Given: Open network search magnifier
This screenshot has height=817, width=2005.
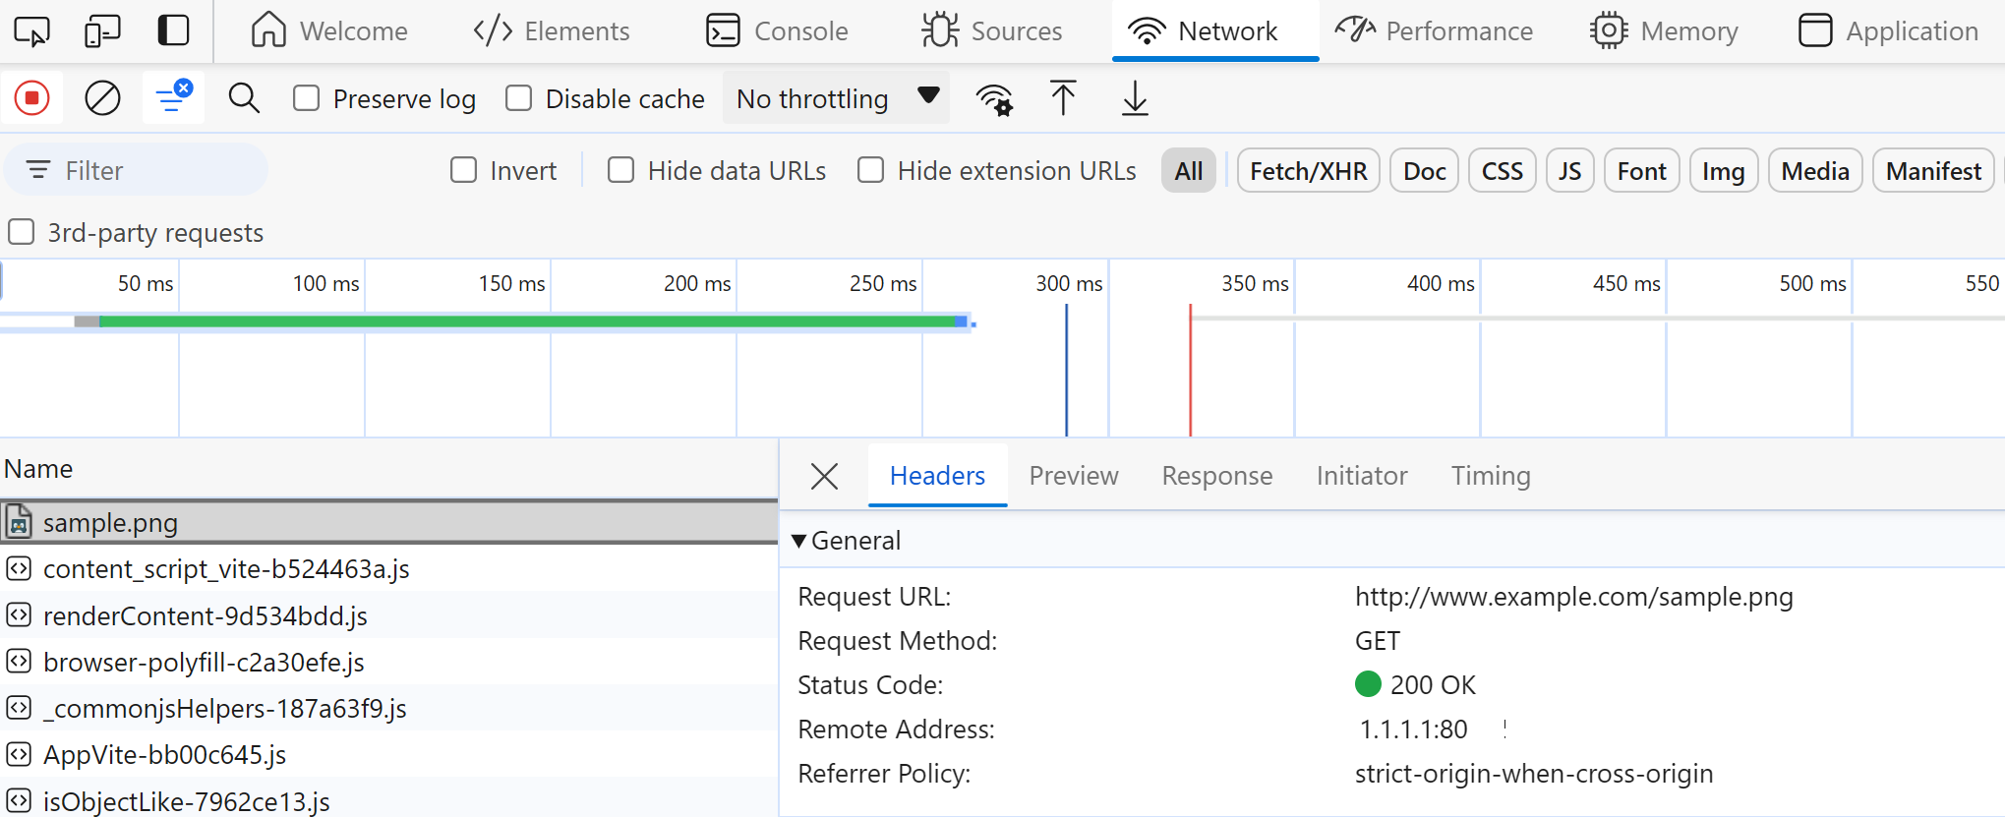Looking at the screenshot, I should (x=244, y=98).
